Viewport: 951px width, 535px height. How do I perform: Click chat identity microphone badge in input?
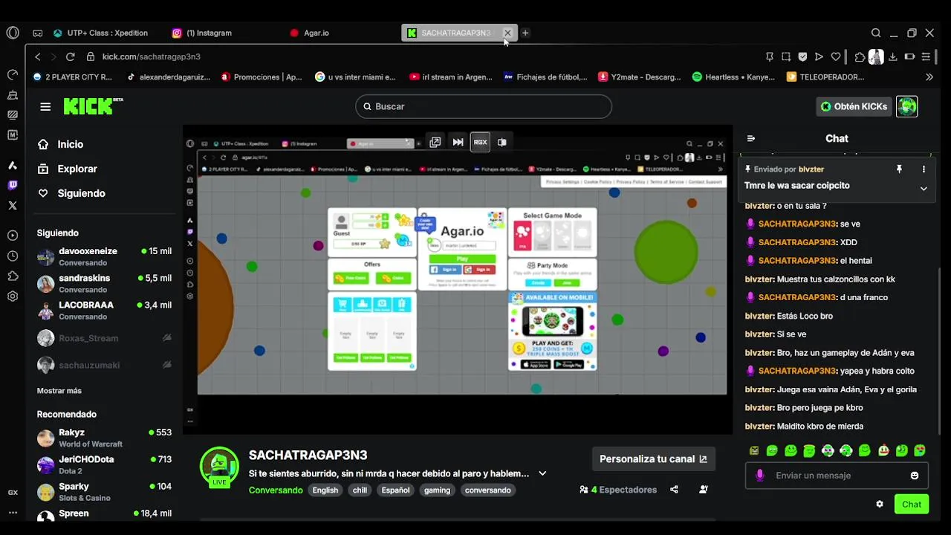click(759, 476)
